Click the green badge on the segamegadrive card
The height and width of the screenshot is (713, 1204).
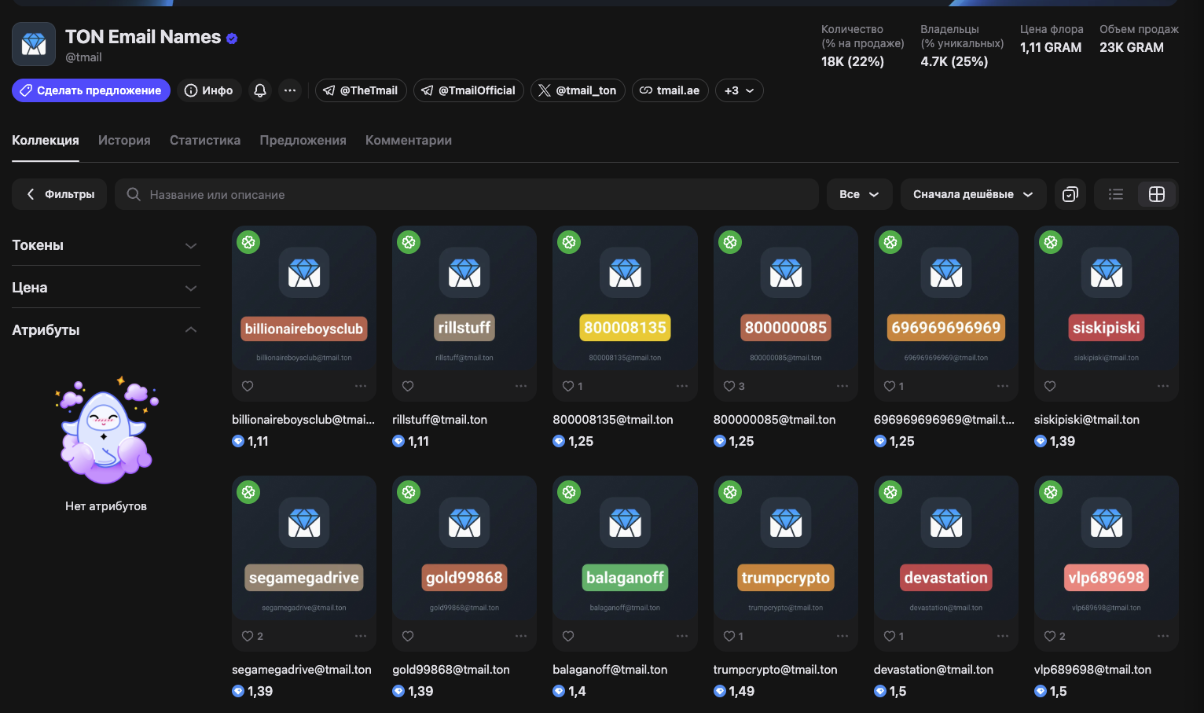click(x=248, y=492)
